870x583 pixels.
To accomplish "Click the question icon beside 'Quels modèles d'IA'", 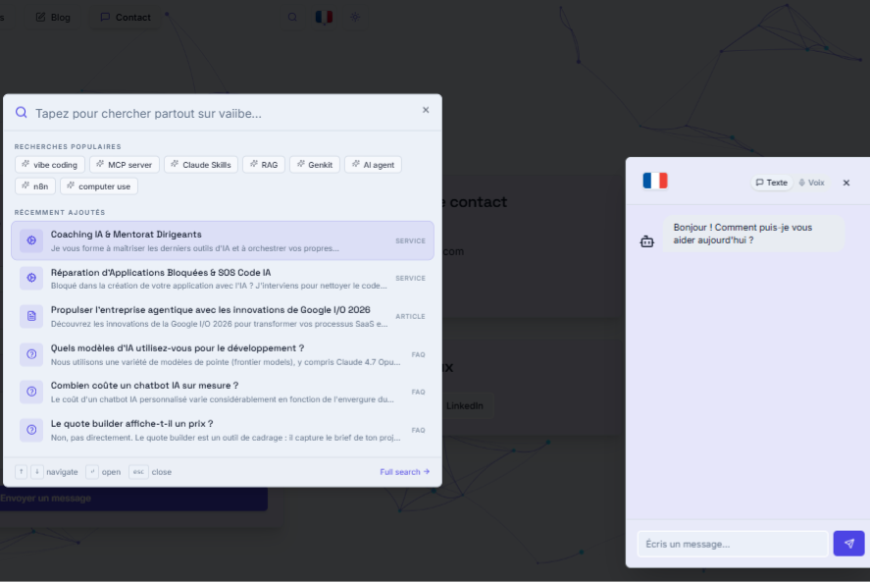I will [x=31, y=353].
